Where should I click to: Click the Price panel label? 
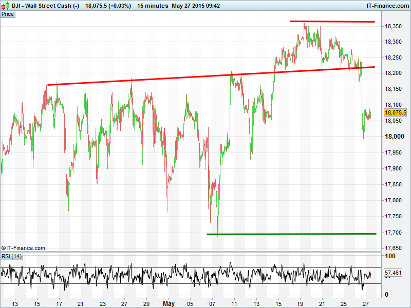(8, 14)
